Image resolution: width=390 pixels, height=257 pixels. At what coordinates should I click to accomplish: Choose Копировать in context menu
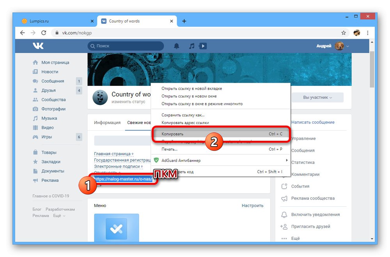(221, 134)
